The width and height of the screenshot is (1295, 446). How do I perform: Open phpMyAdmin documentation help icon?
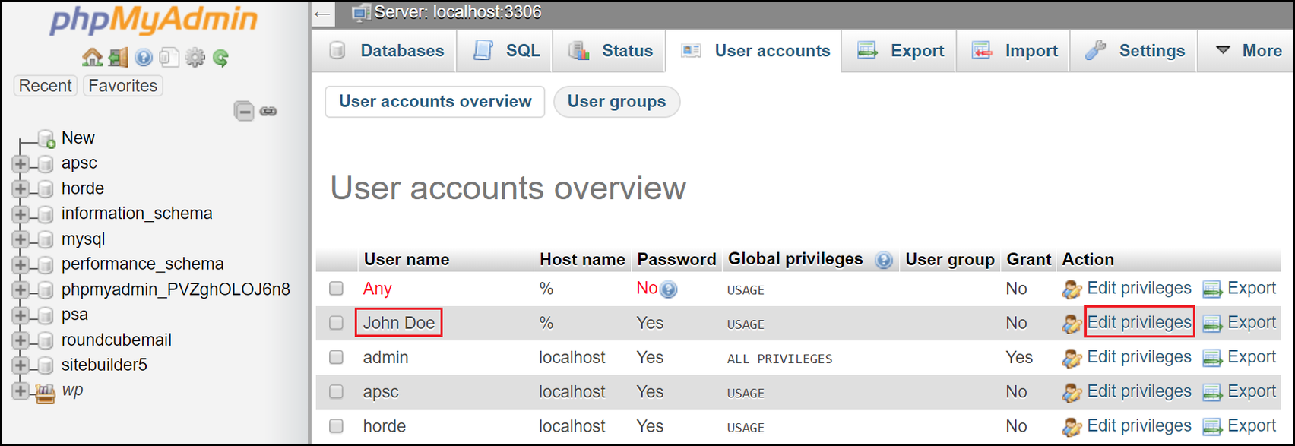(144, 58)
